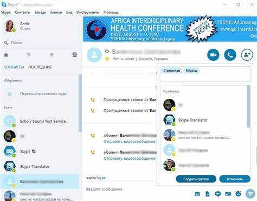257x201 pixels.
Task: Click the selected participants field in popup
Action: (205, 74)
